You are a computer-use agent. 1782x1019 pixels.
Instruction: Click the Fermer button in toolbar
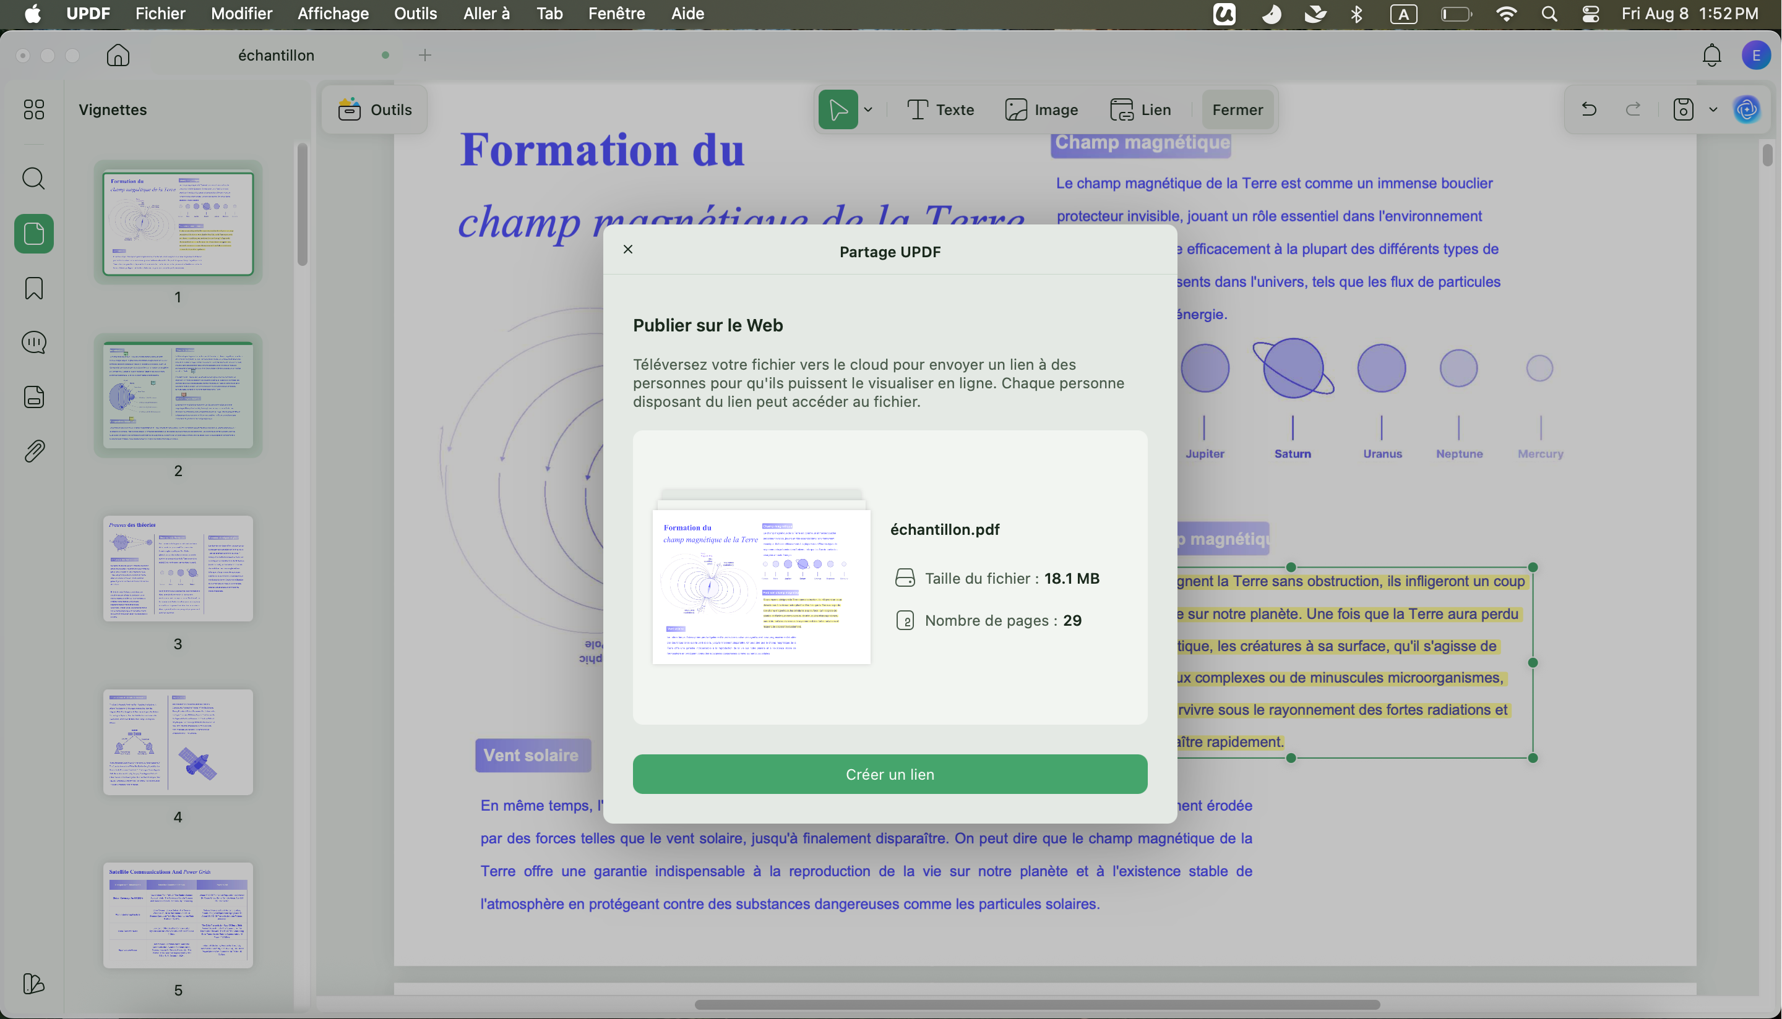coord(1237,110)
